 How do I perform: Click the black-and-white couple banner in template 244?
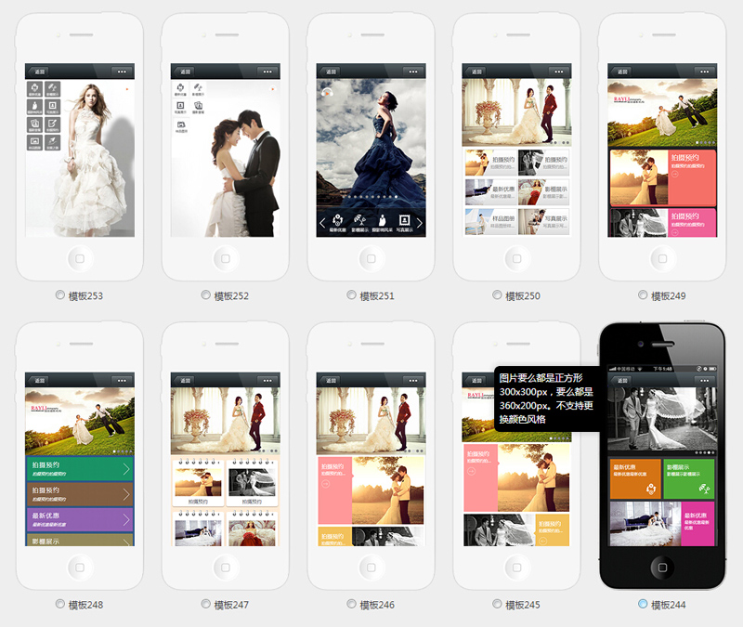[662, 419]
